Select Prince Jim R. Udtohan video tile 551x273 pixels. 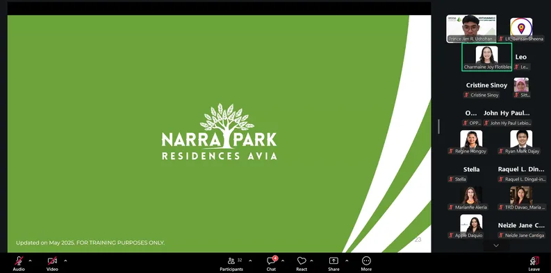pos(471,28)
